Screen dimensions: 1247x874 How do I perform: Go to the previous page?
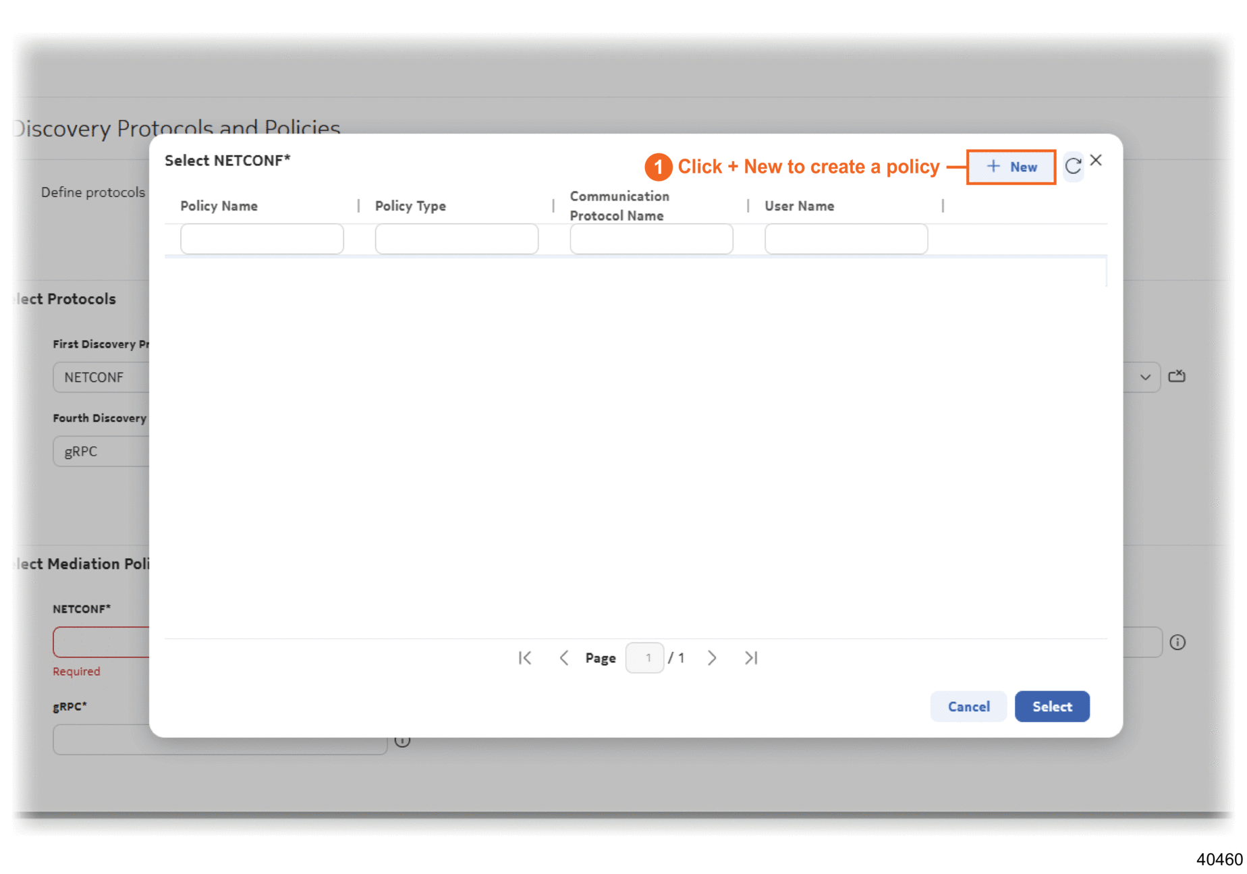[564, 658]
